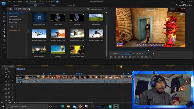Screen dimensions: 194x109
Task: Open the Voice-Over Recording microphone icon
Action: pos(4,44)
